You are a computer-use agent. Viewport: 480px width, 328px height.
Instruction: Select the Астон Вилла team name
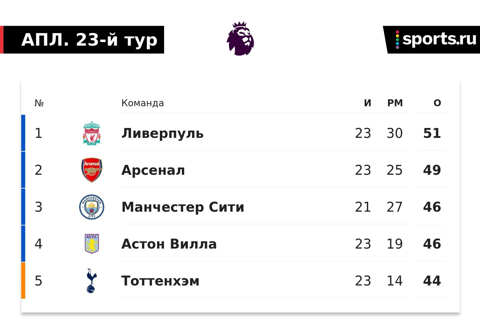[x=169, y=244]
